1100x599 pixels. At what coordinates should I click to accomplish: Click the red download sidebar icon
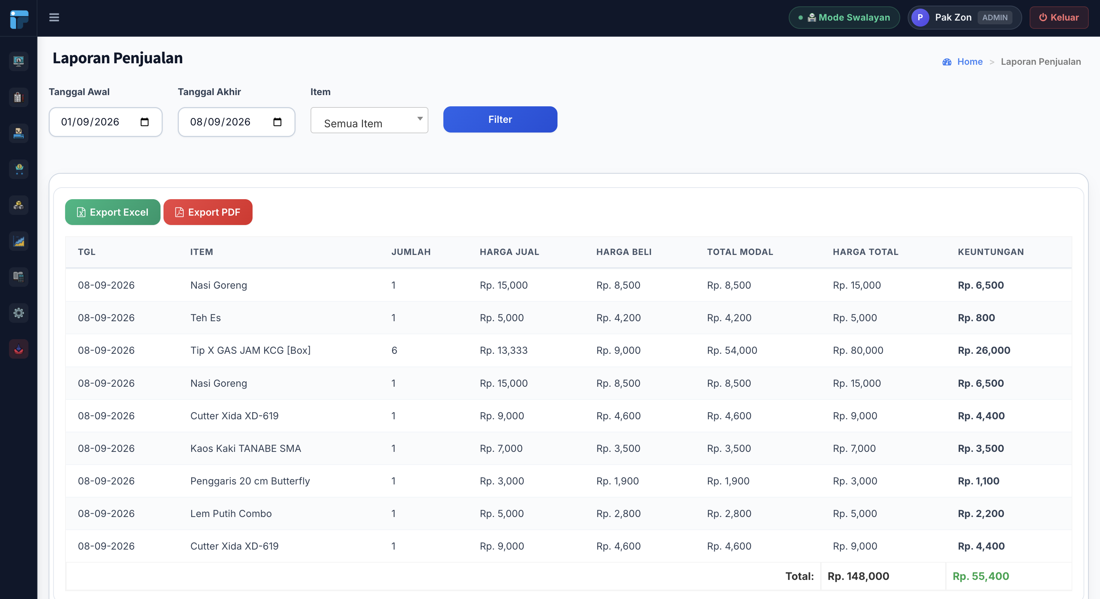pos(18,349)
